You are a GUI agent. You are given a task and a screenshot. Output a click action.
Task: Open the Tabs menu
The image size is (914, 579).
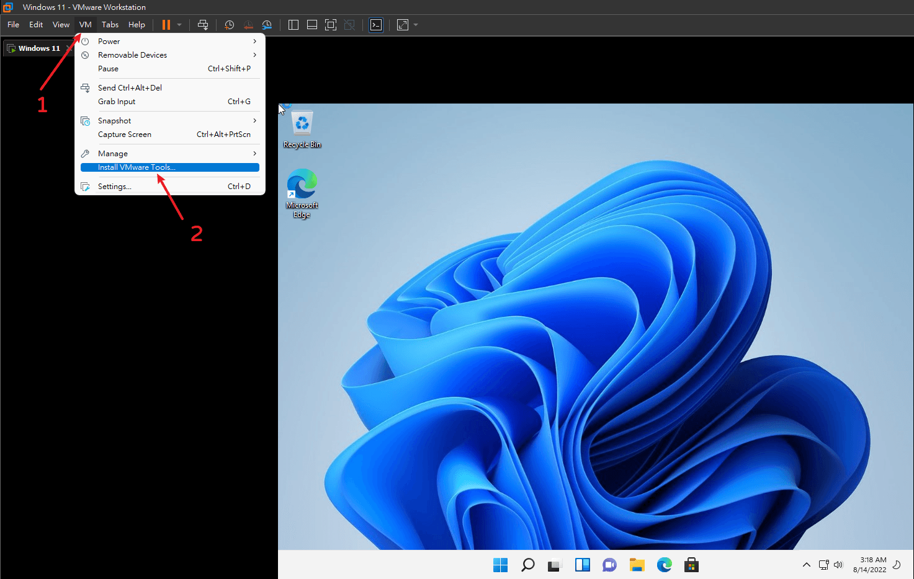point(110,25)
